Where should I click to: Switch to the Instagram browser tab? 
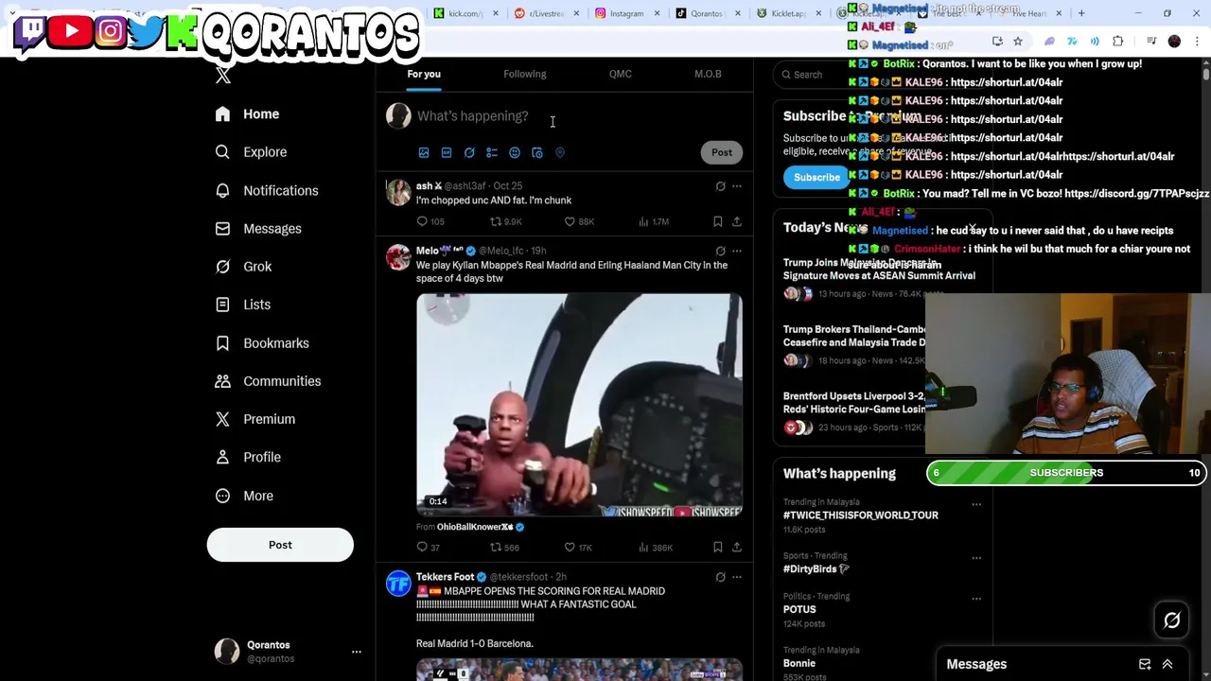627,13
